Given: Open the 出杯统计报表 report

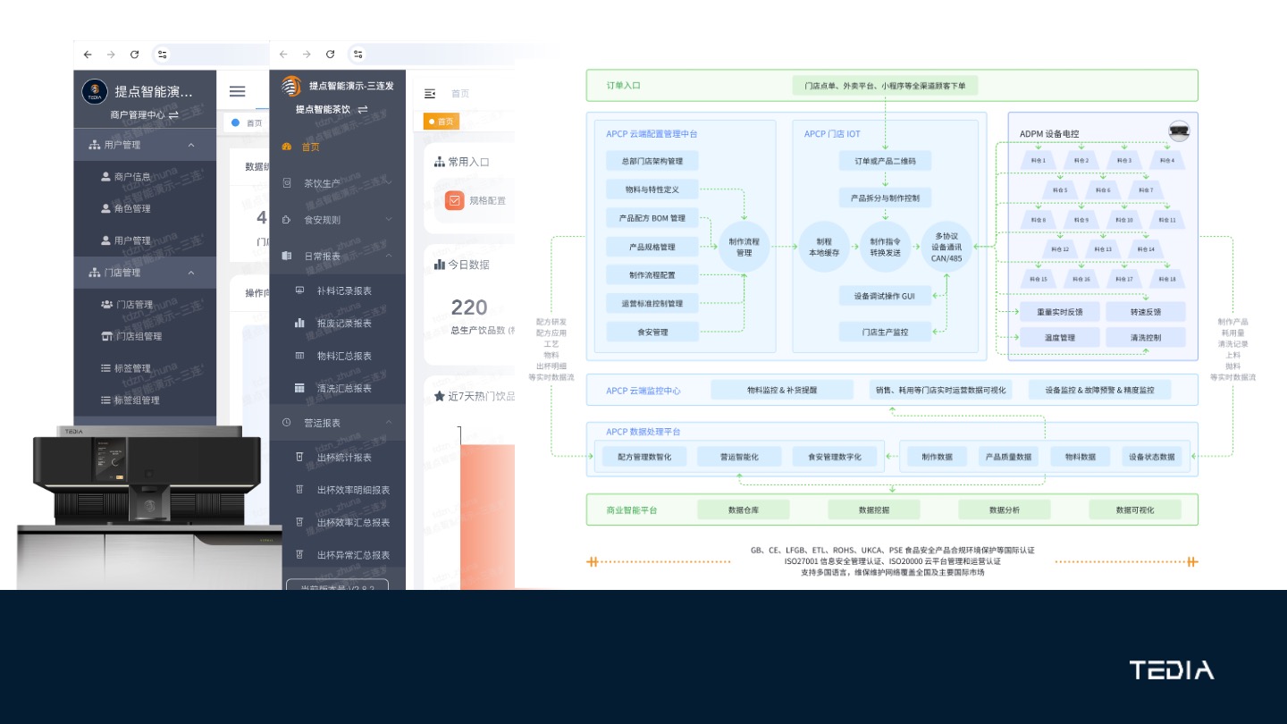Looking at the screenshot, I should (344, 458).
